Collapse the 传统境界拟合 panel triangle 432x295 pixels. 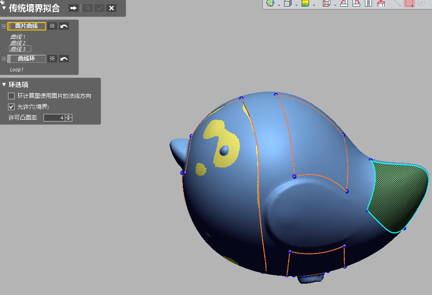pyautogui.click(x=4, y=8)
